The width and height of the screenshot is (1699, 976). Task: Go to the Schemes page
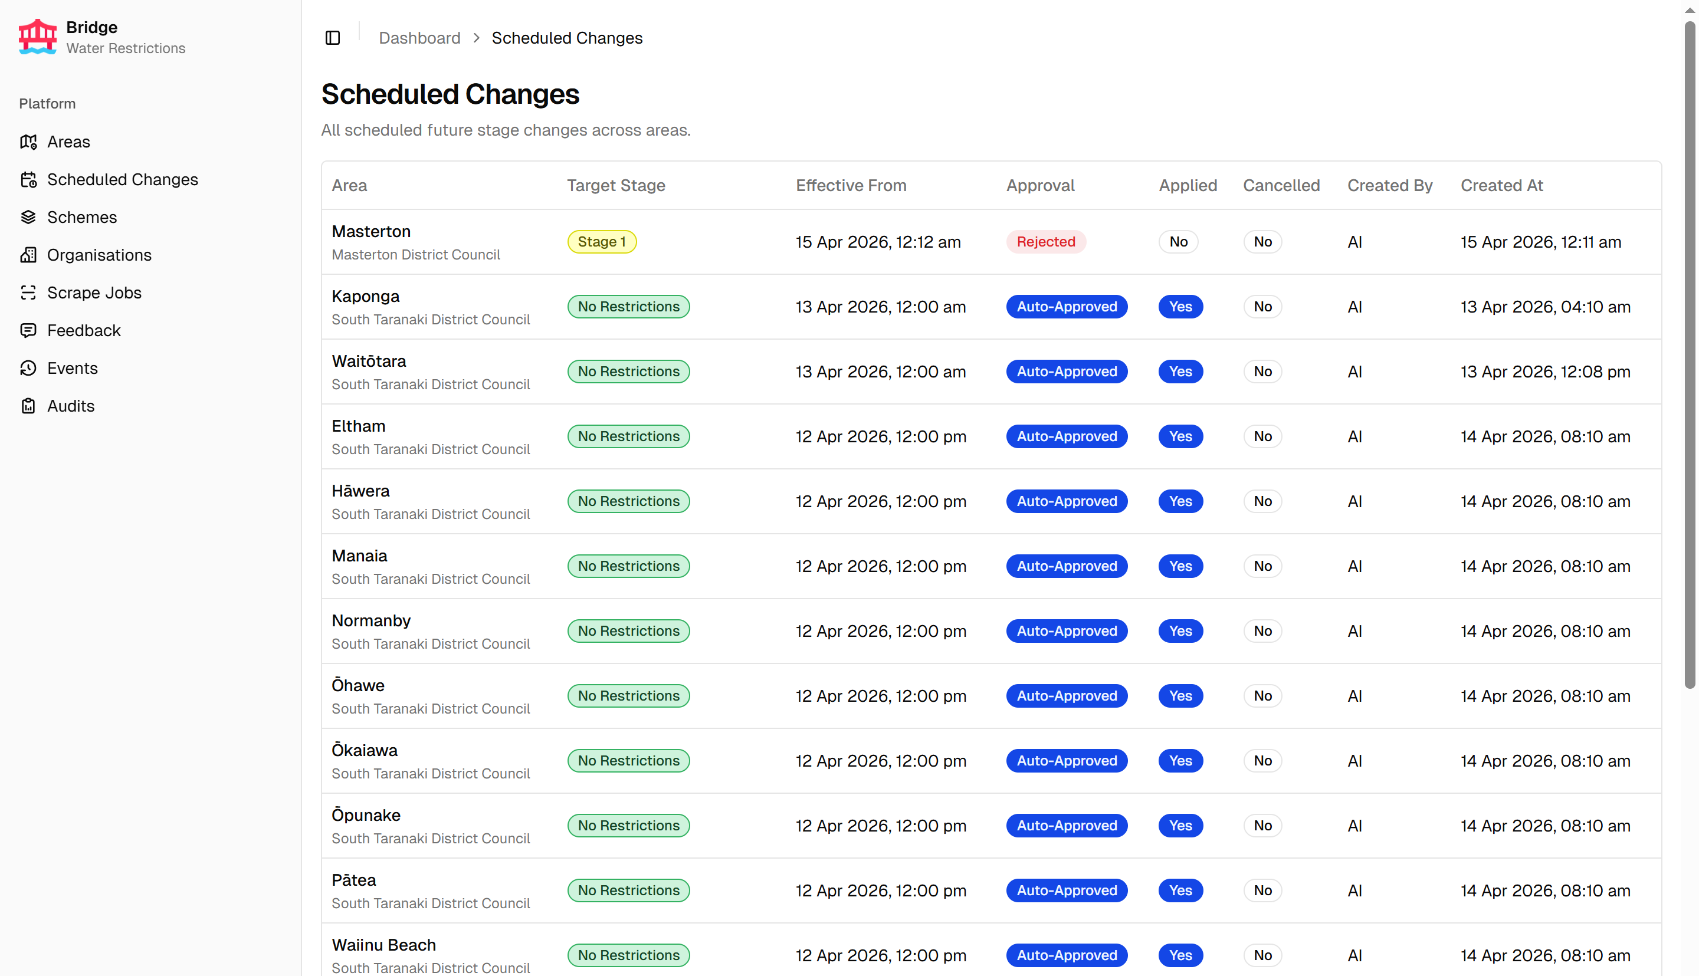coord(82,217)
